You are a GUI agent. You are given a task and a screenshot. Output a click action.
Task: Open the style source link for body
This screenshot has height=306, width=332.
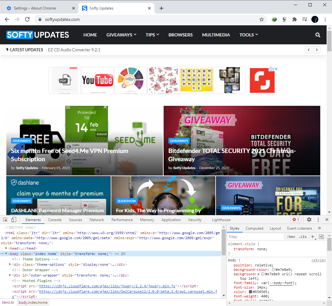tap(318, 260)
